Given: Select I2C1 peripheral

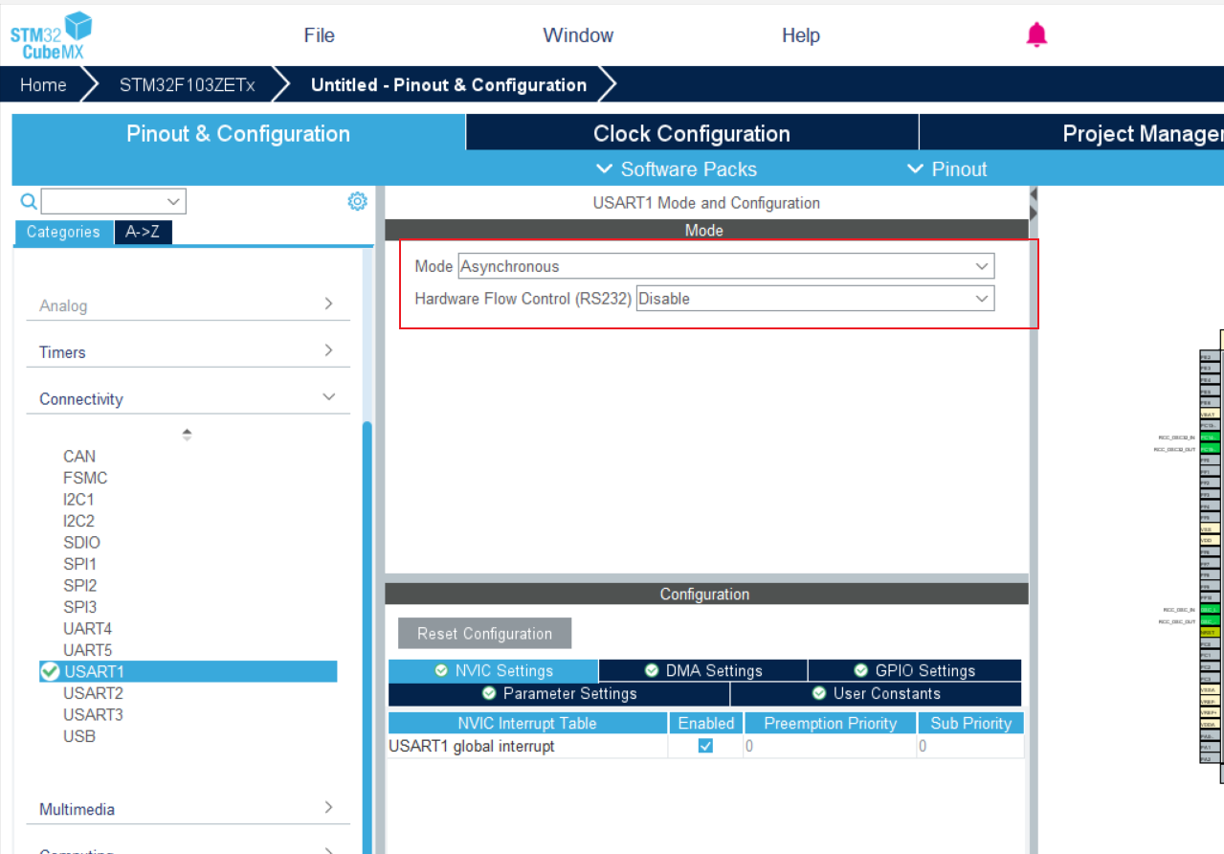Looking at the screenshot, I should 78,499.
